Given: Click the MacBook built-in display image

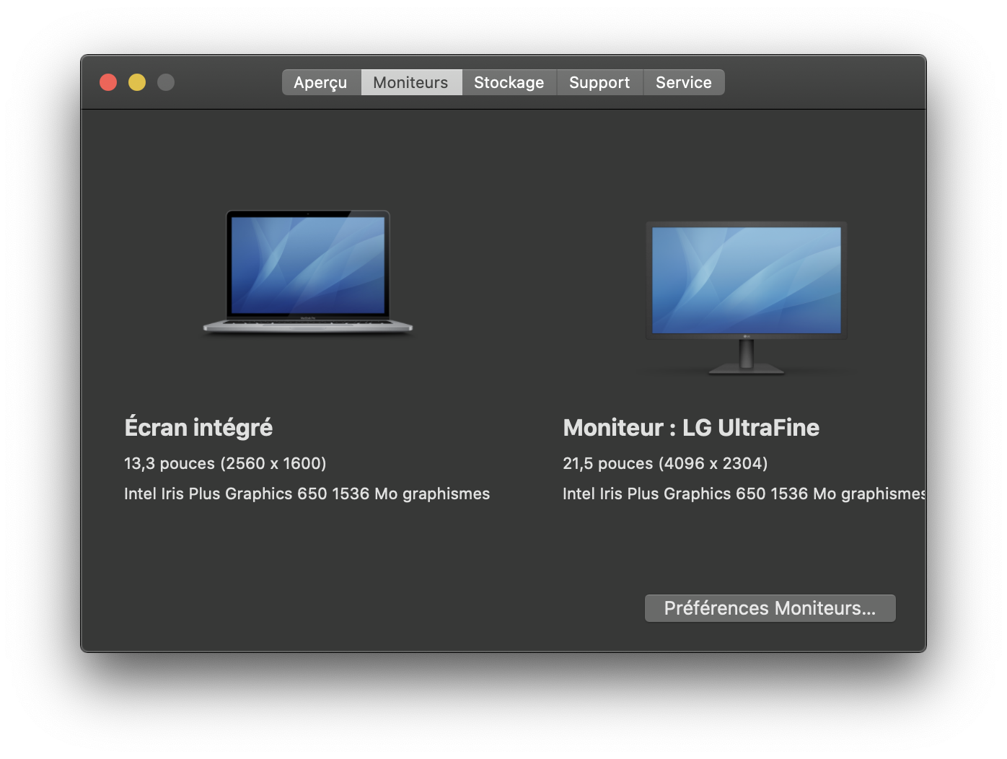Looking at the screenshot, I should point(308,272).
